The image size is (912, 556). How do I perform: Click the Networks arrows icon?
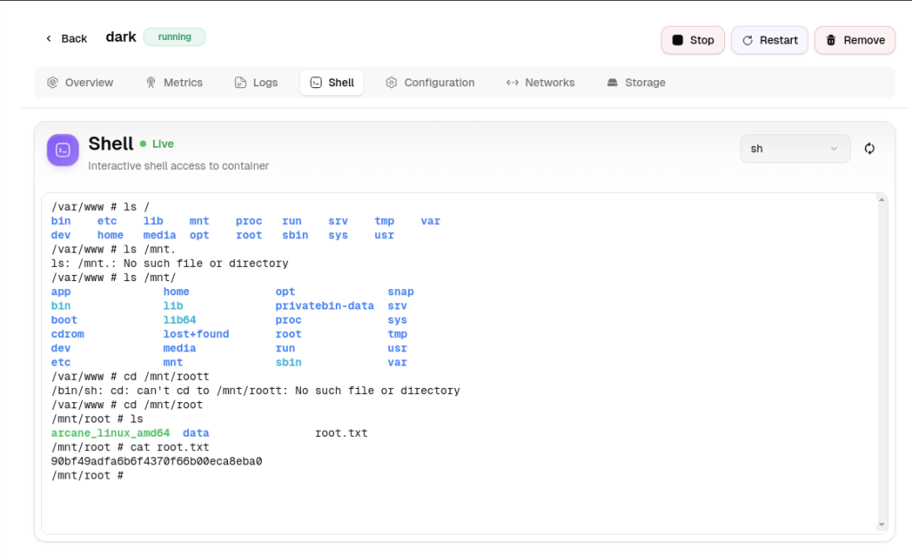click(512, 83)
